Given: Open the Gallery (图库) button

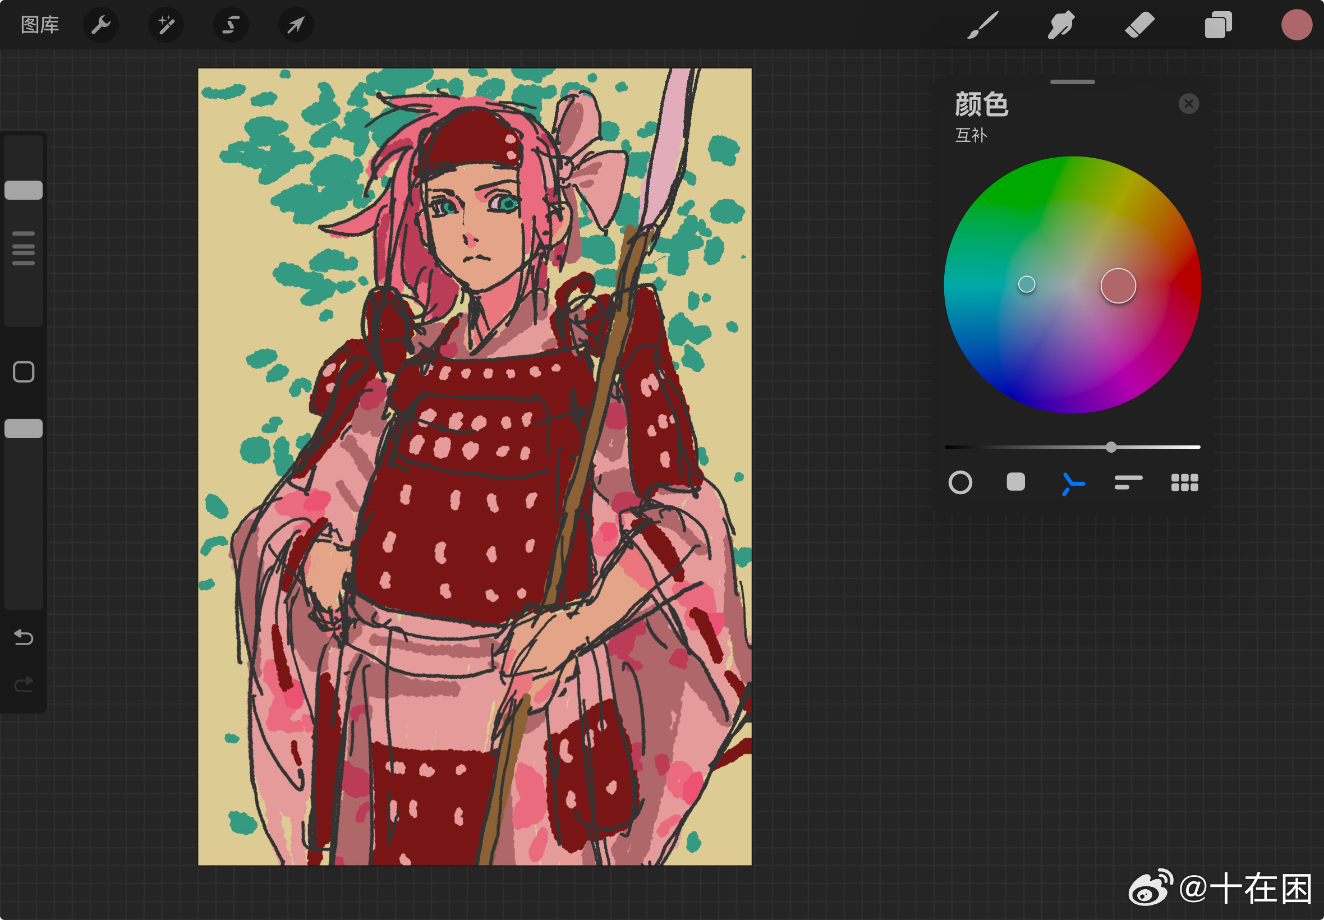Looking at the screenshot, I should click(40, 25).
